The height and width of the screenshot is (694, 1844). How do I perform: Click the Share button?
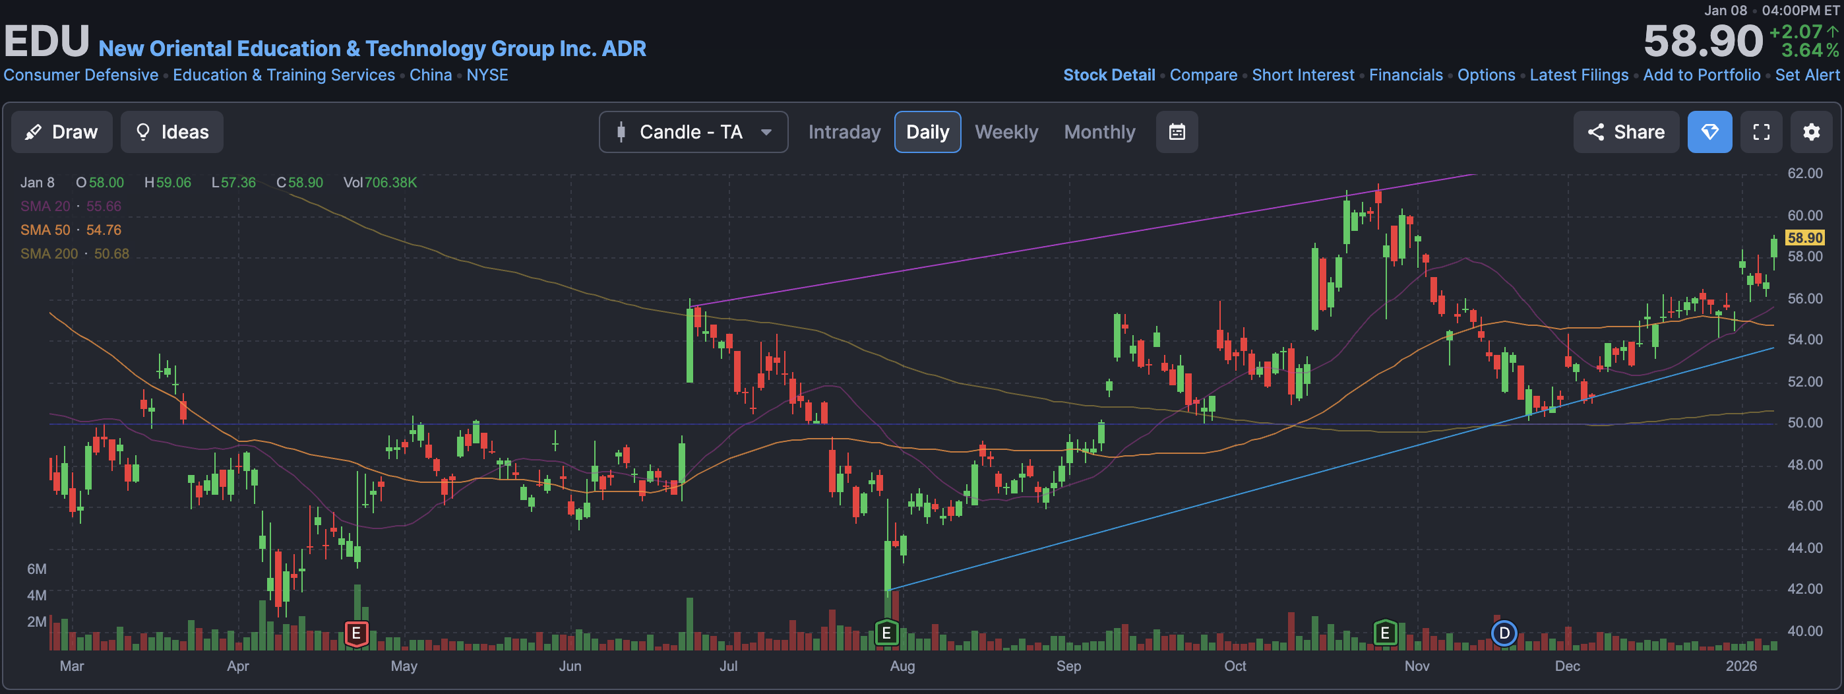point(1626,132)
